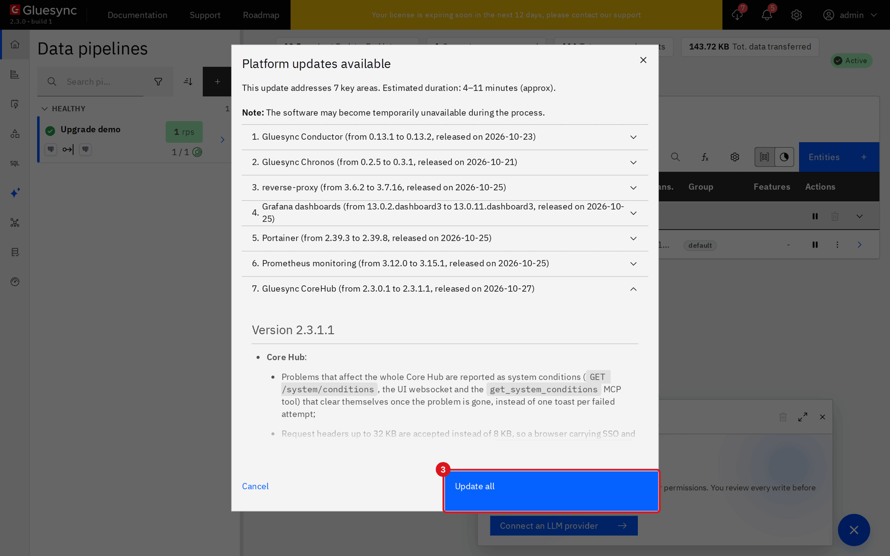The width and height of the screenshot is (890, 556).
Task: Expand Gluesync Conductor update details
Action: pyautogui.click(x=445, y=137)
